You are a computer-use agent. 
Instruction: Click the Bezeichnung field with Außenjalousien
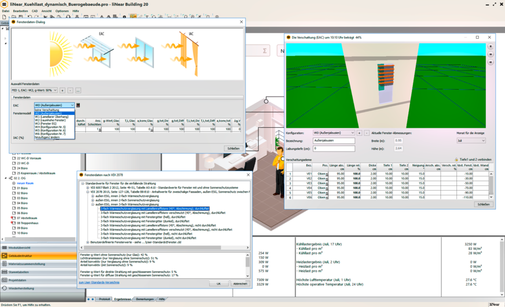coord(334,140)
